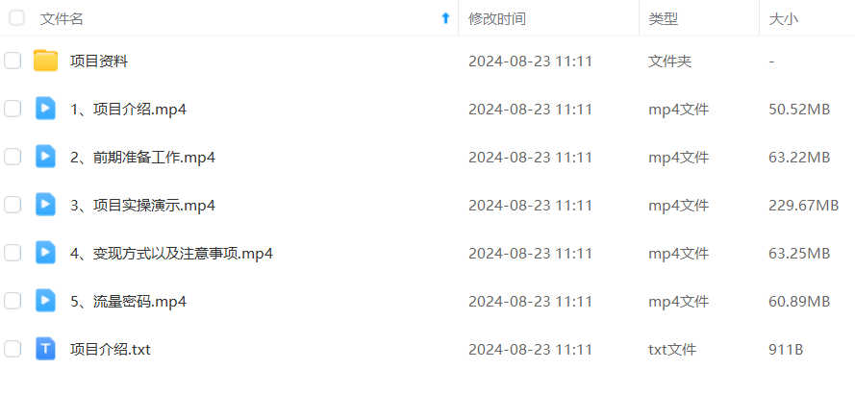Click video icon for 1、项目介绍.mp4

click(x=45, y=109)
